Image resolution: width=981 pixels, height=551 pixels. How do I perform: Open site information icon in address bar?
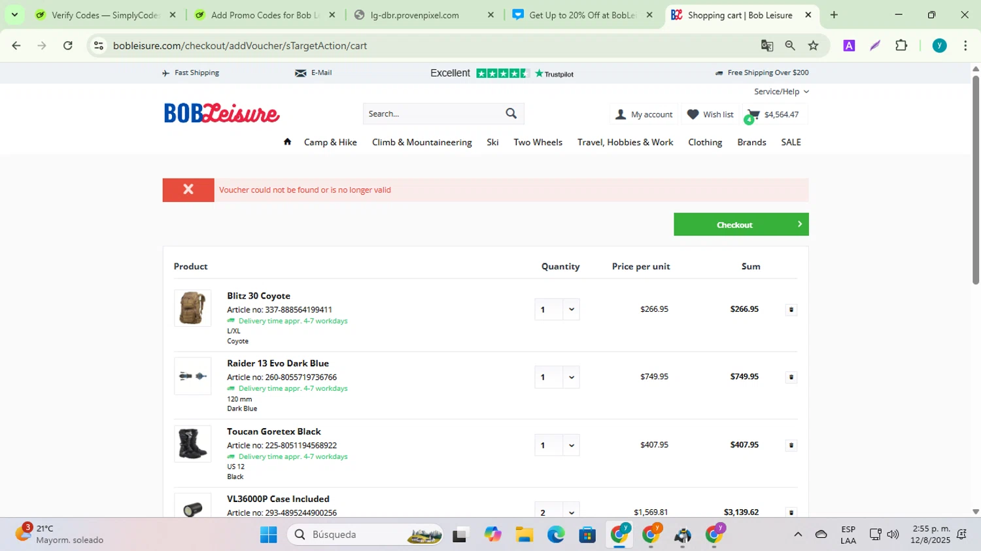99,46
